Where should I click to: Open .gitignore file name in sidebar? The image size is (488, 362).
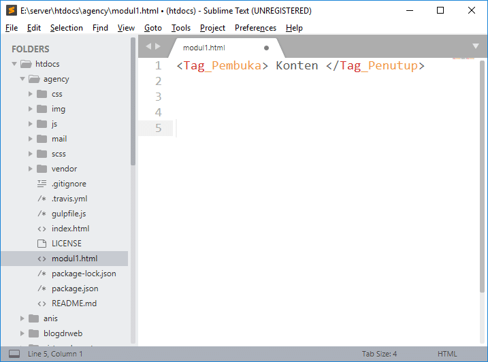pos(69,184)
